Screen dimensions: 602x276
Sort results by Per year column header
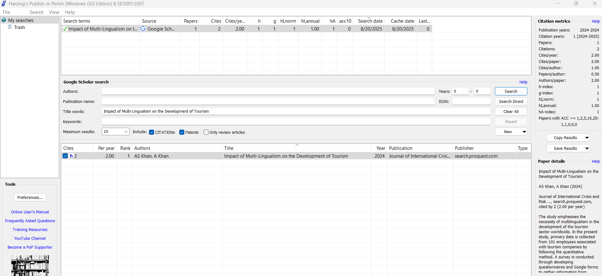point(105,148)
